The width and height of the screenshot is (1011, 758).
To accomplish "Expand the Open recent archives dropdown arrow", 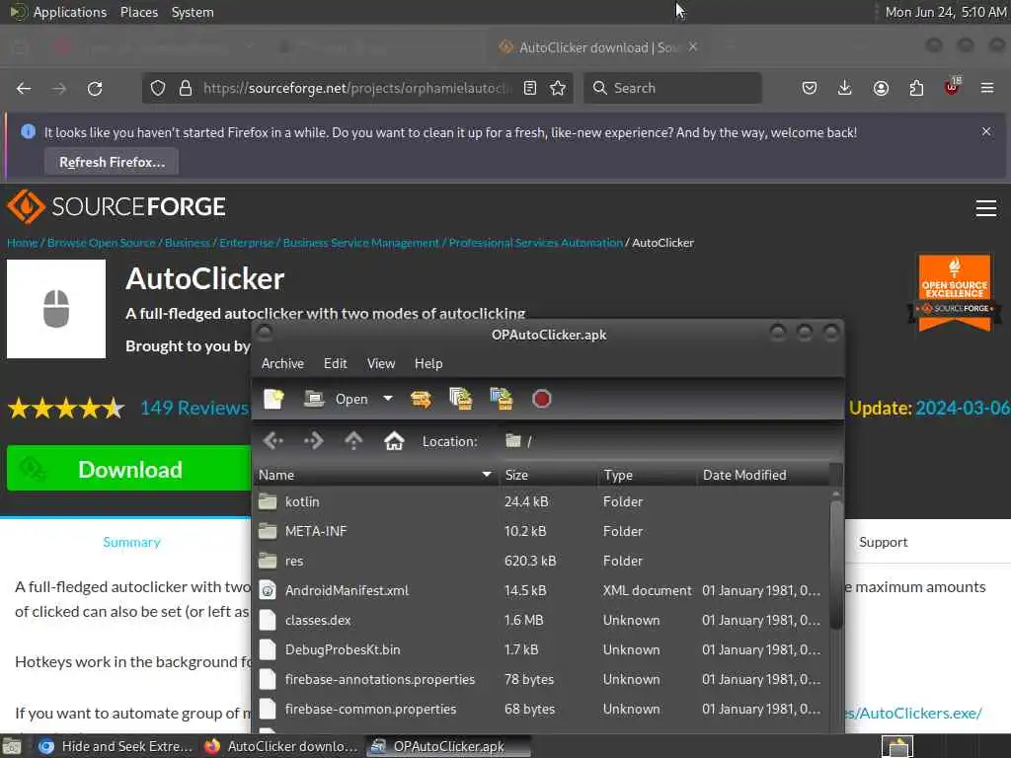I will pyautogui.click(x=387, y=399).
